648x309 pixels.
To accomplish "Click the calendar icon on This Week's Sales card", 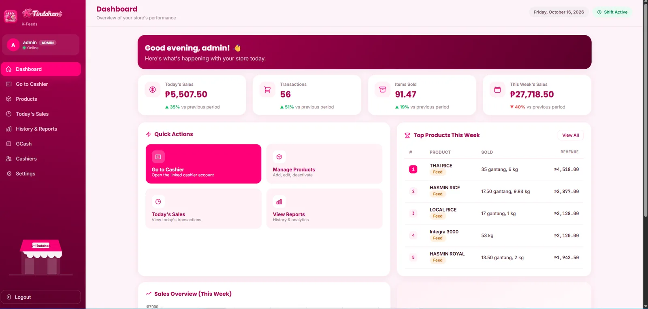I will (497, 90).
